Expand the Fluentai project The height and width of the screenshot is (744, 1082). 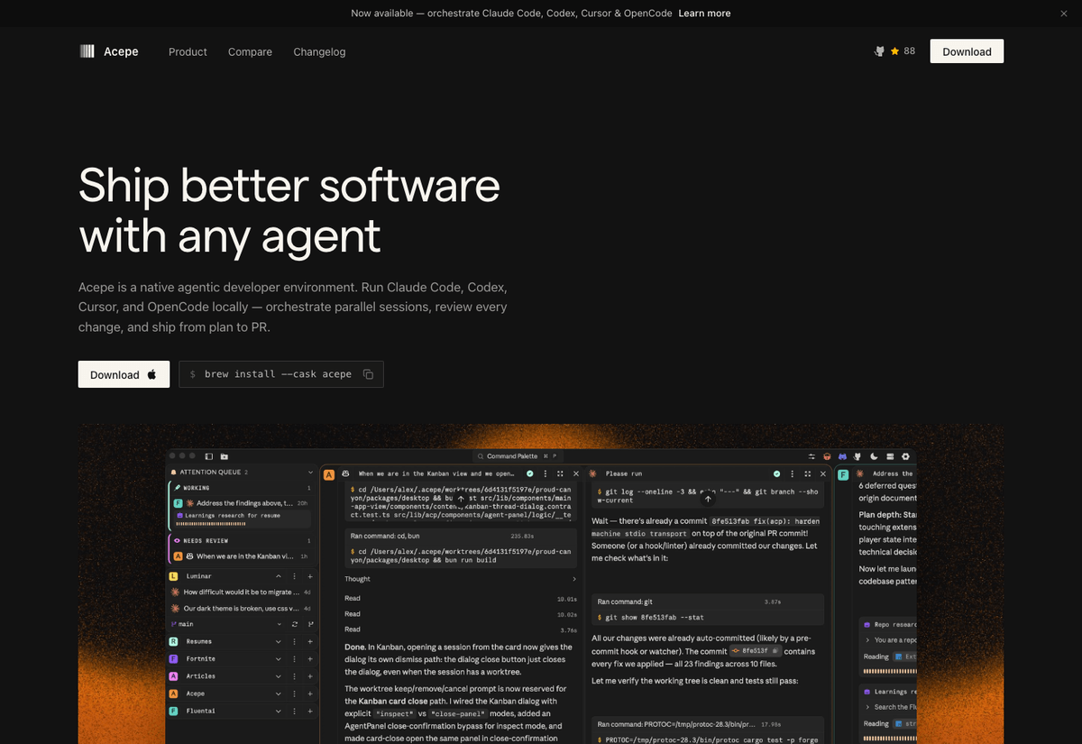pyautogui.click(x=279, y=711)
